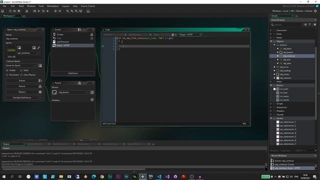Toggle the Visible checkbox
This screenshot has width=320, height=180.
point(7,70)
